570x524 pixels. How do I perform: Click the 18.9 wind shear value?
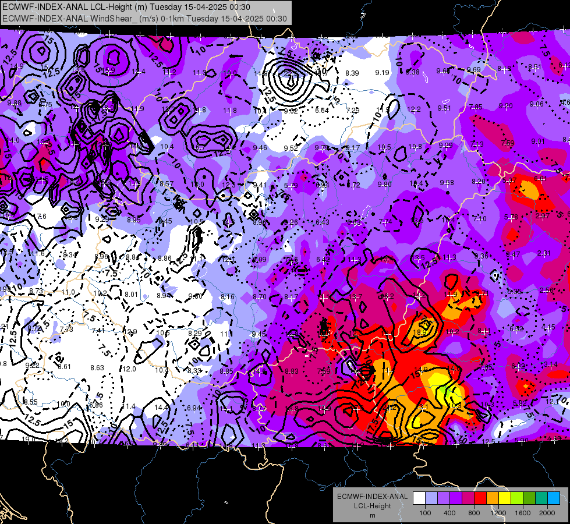pyautogui.click(x=420, y=332)
